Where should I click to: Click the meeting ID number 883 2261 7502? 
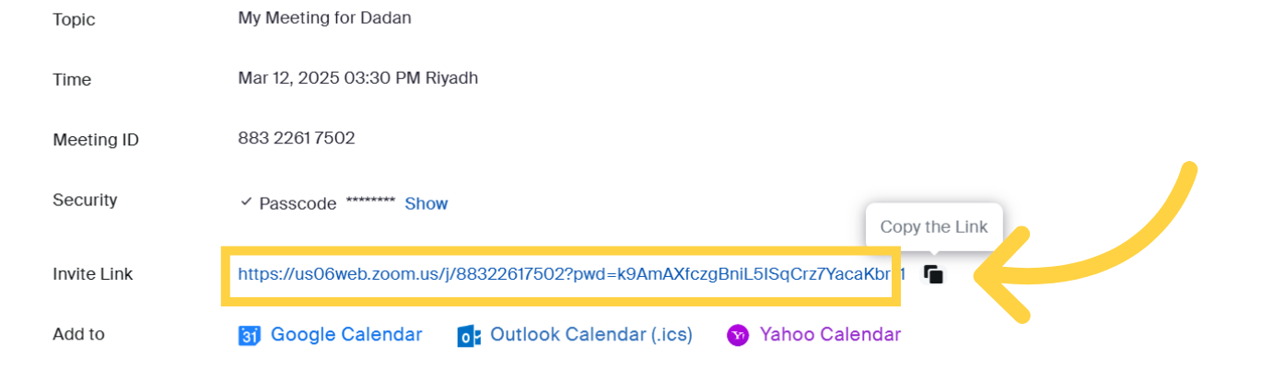(x=297, y=139)
